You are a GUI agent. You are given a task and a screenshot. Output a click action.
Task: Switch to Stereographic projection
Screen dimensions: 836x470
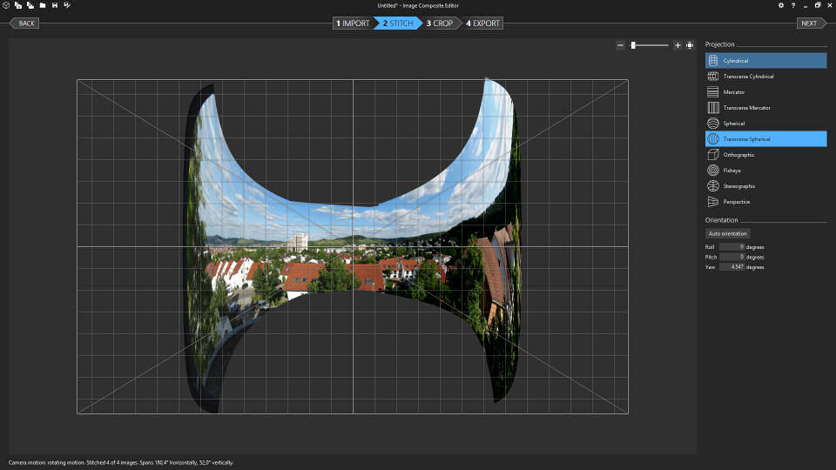pos(765,186)
